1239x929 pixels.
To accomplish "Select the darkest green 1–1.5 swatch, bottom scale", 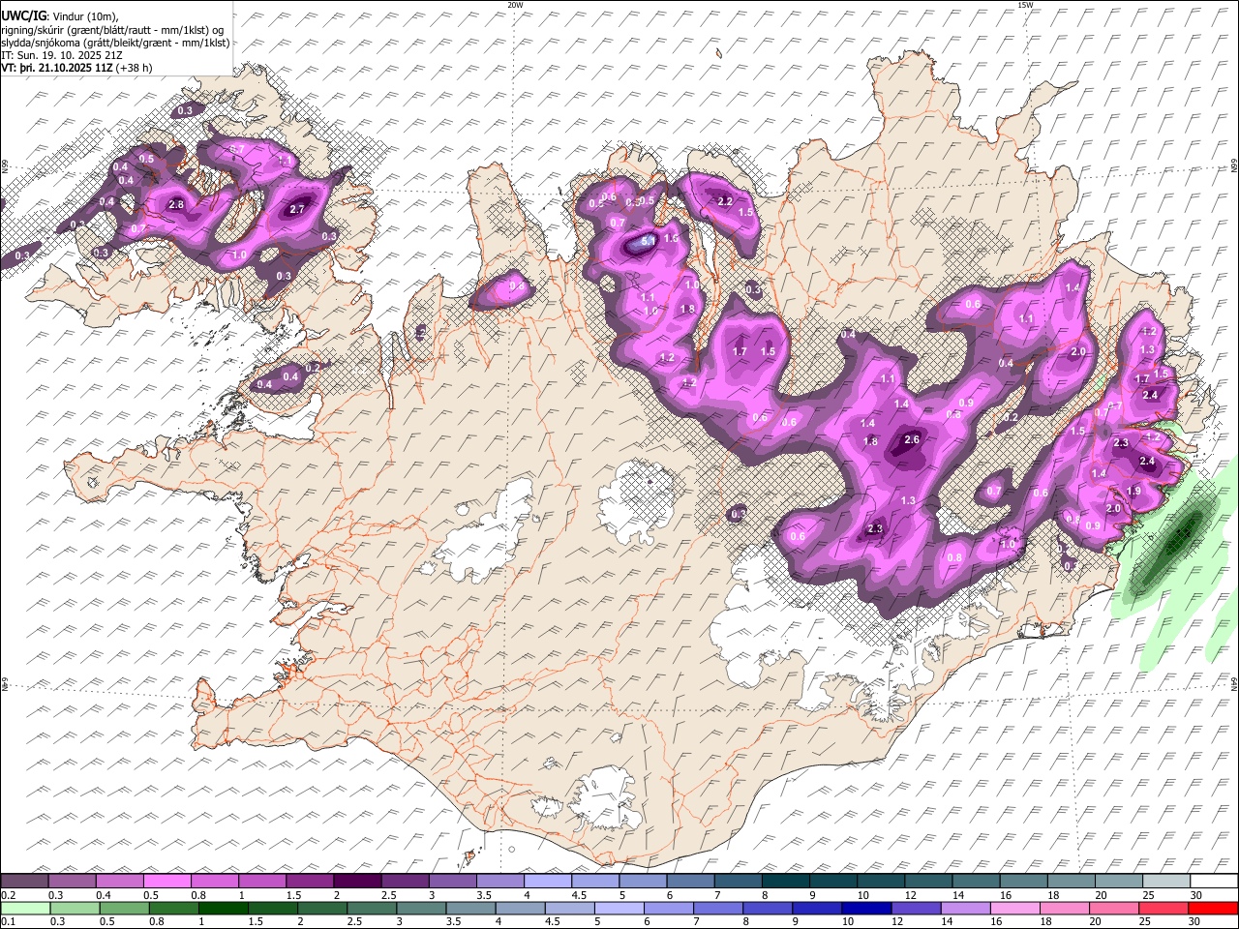I will click(222, 908).
